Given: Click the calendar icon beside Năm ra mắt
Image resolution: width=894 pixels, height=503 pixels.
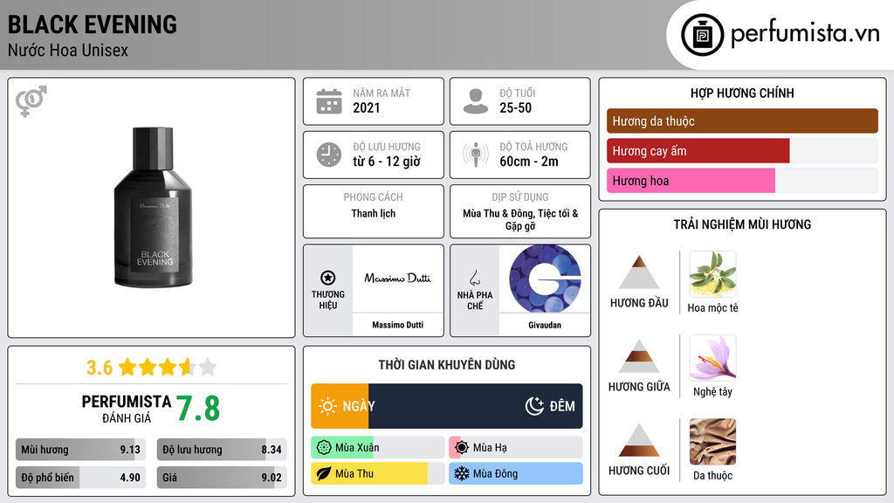Looking at the screenshot, I should click(329, 101).
